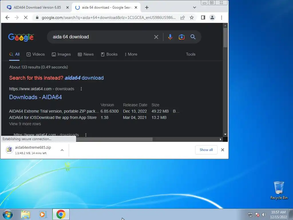The width and height of the screenshot is (293, 220).
Task: Launch Windows Media Player from taskbar
Action: point(43,214)
